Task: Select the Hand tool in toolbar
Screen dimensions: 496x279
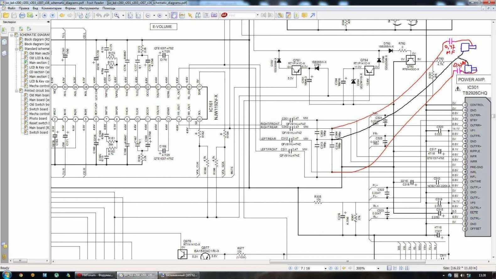Action: (174, 15)
